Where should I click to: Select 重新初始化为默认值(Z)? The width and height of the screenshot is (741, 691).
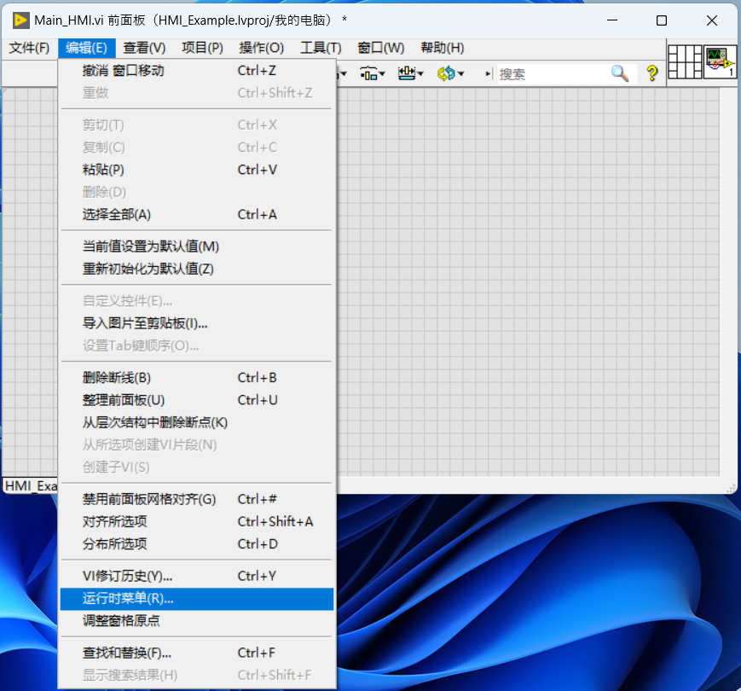(197, 269)
